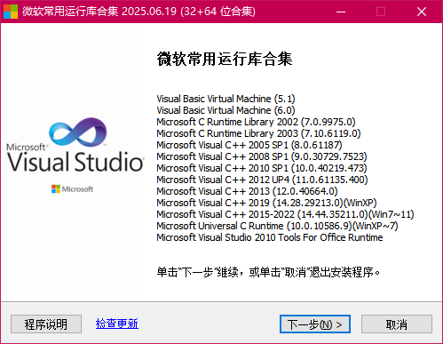Click the installer icon in title bar

point(11,12)
